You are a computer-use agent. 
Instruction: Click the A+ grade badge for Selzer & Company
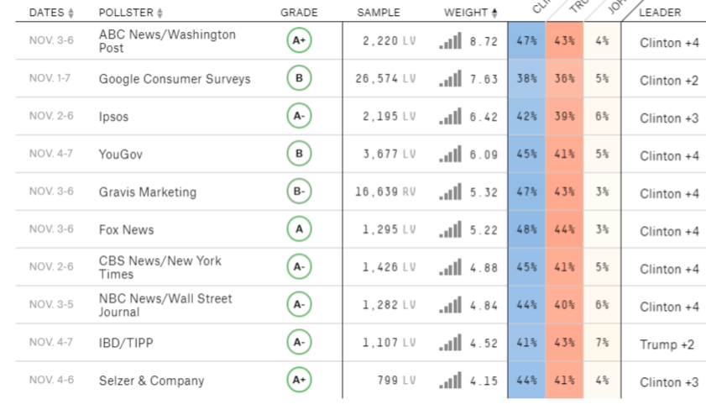coord(298,380)
